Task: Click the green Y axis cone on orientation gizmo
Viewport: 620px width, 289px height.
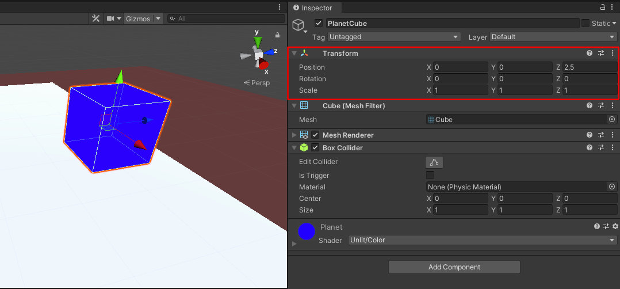Action: click(x=258, y=41)
